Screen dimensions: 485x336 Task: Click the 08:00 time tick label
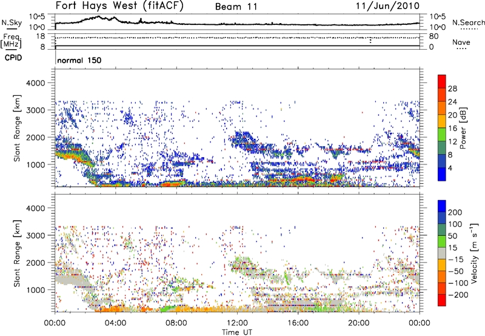[176, 323]
